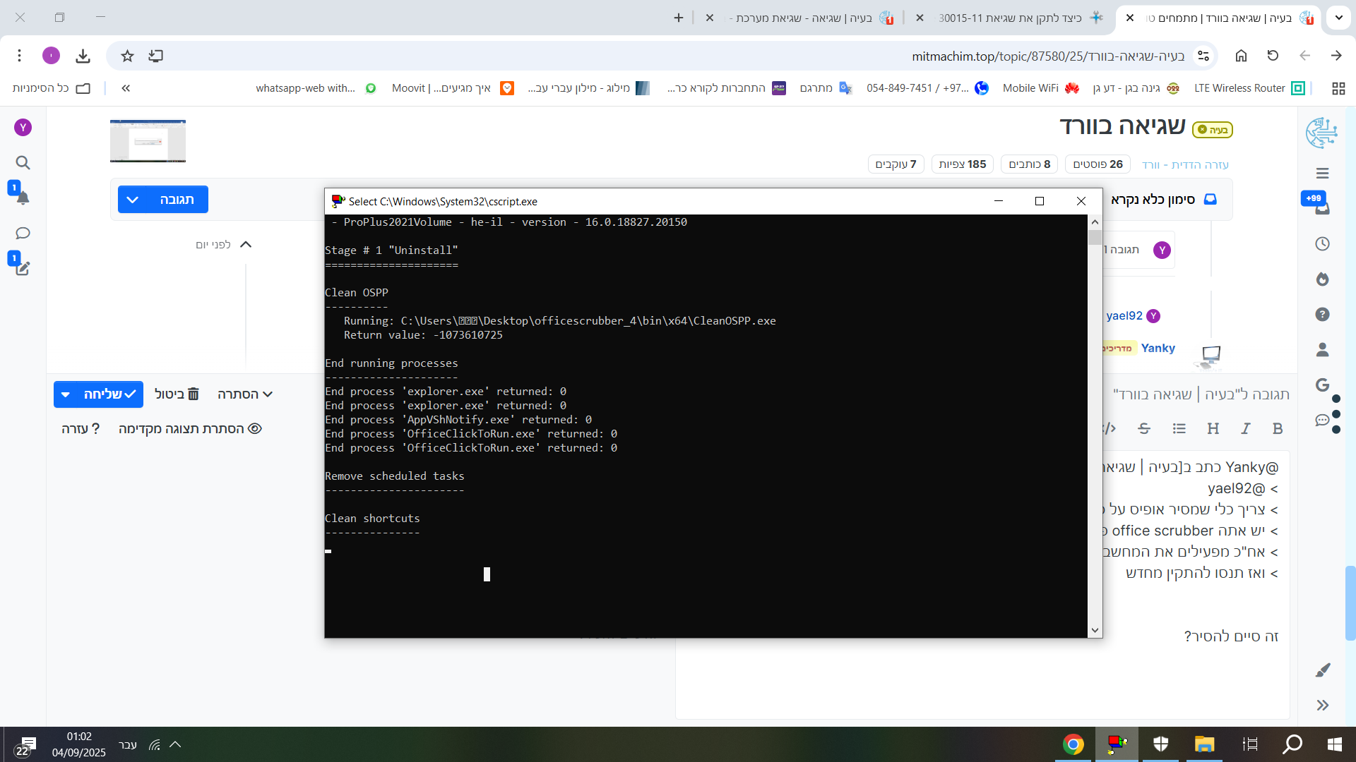Click the browser address bar URL
1356x762 pixels.
1048,56
